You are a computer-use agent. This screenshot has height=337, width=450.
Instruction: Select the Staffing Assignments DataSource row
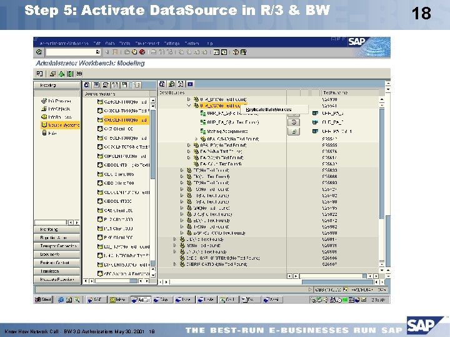[x=226, y=131]
